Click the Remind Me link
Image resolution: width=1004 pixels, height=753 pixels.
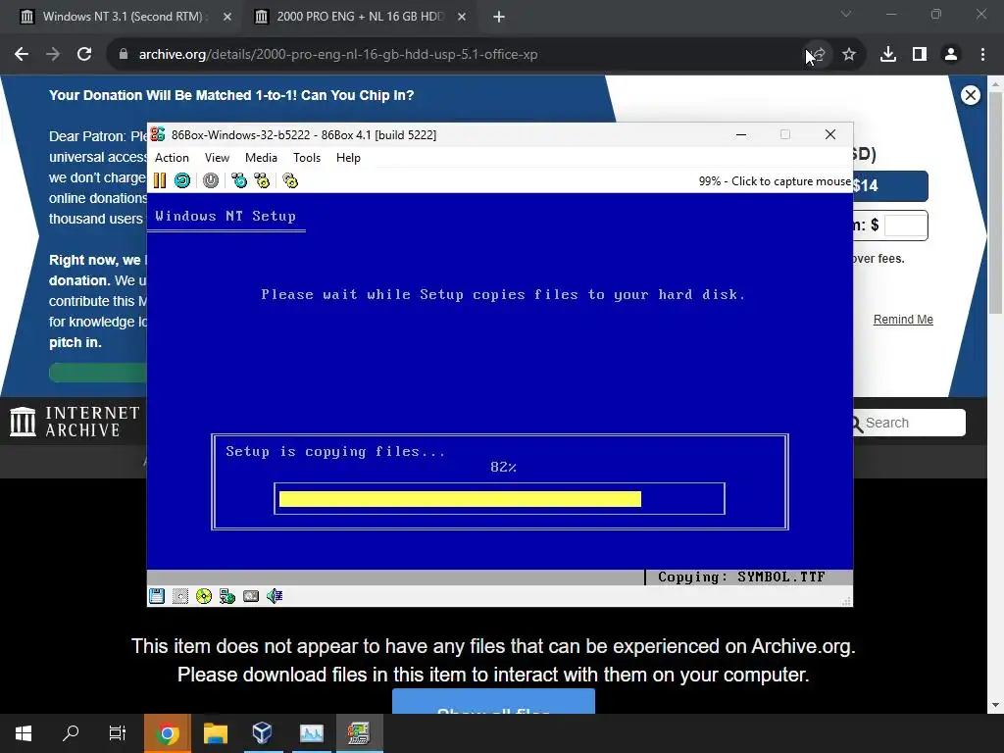[x=903, y=320]
